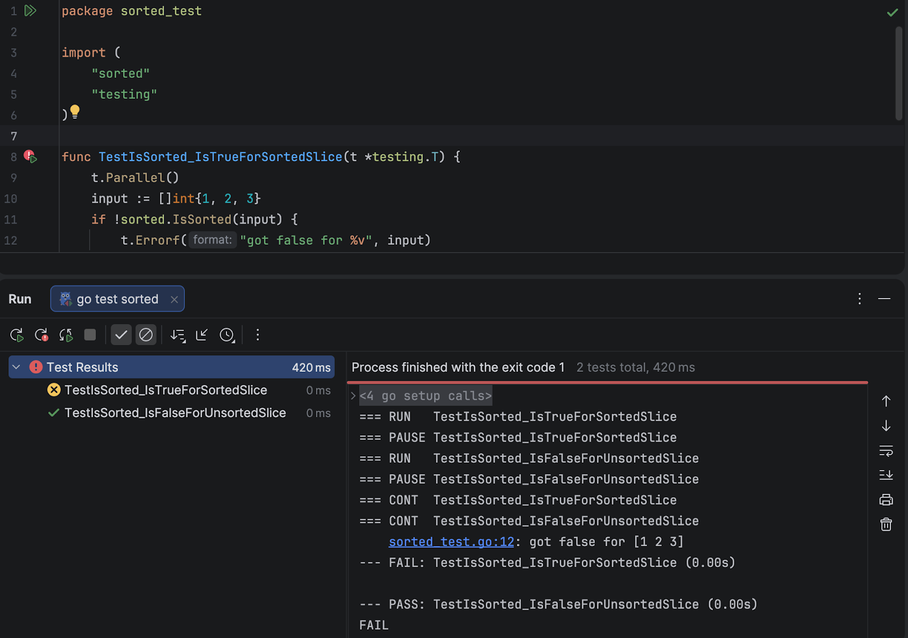Open the sorted_test.go:12 link
Viewport: 908px width, 638px height.
451,542
